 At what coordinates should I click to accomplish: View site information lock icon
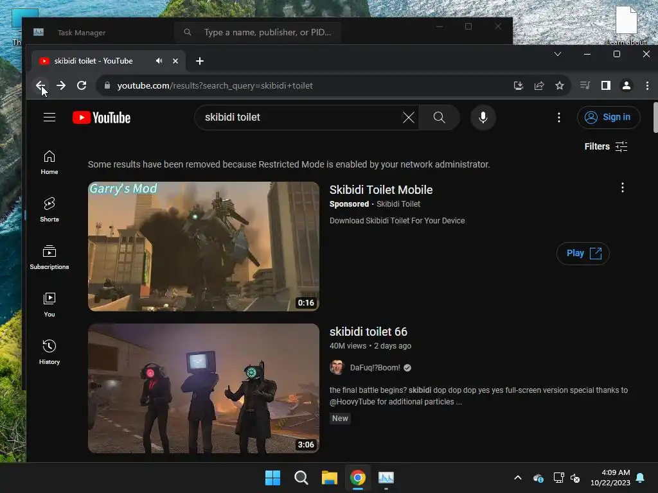[x=107, y=85]
